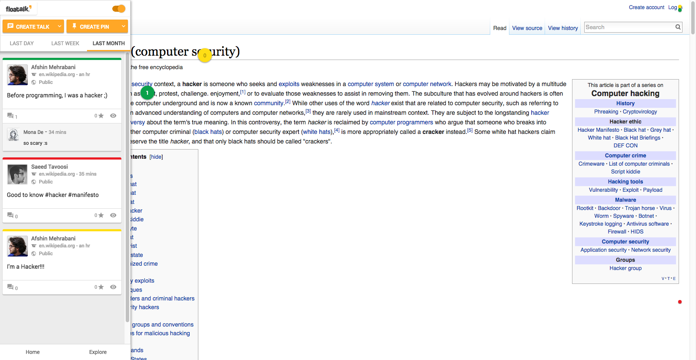Click comments icon on 'Before programming' talk
Image resolution: width=696 pixels, height=360 pixels.
[x=10, y=116]
